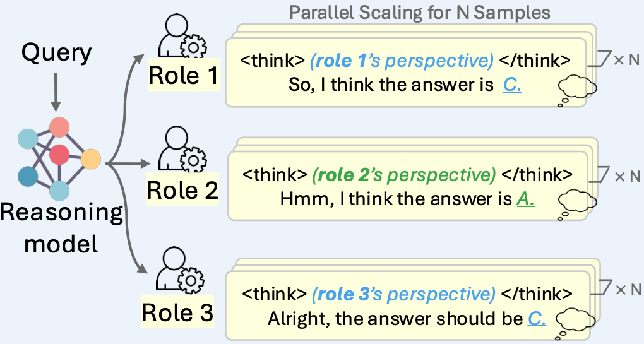
Task: Click the × N marker beside Role 3's card
Action: tap(626, 290)
